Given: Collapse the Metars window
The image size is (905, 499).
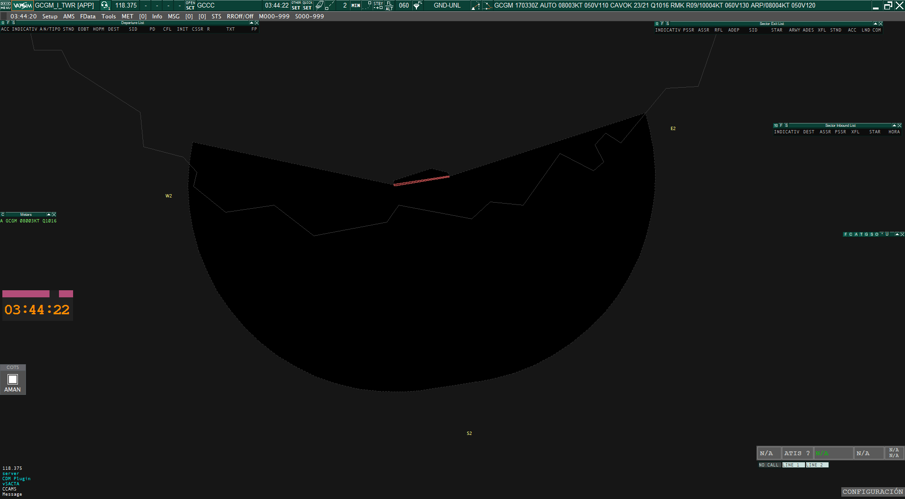Looking at the screenshot, I should tap(49, 214).
